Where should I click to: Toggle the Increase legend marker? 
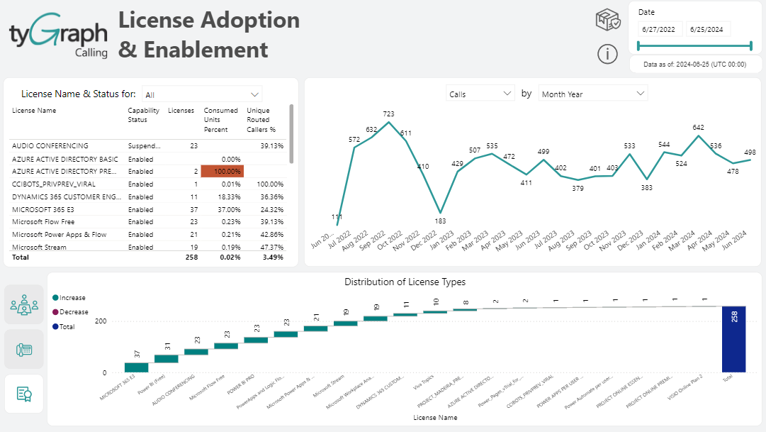click(56, 298)
